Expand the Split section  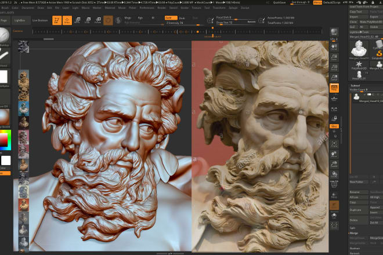pos(353,228)
